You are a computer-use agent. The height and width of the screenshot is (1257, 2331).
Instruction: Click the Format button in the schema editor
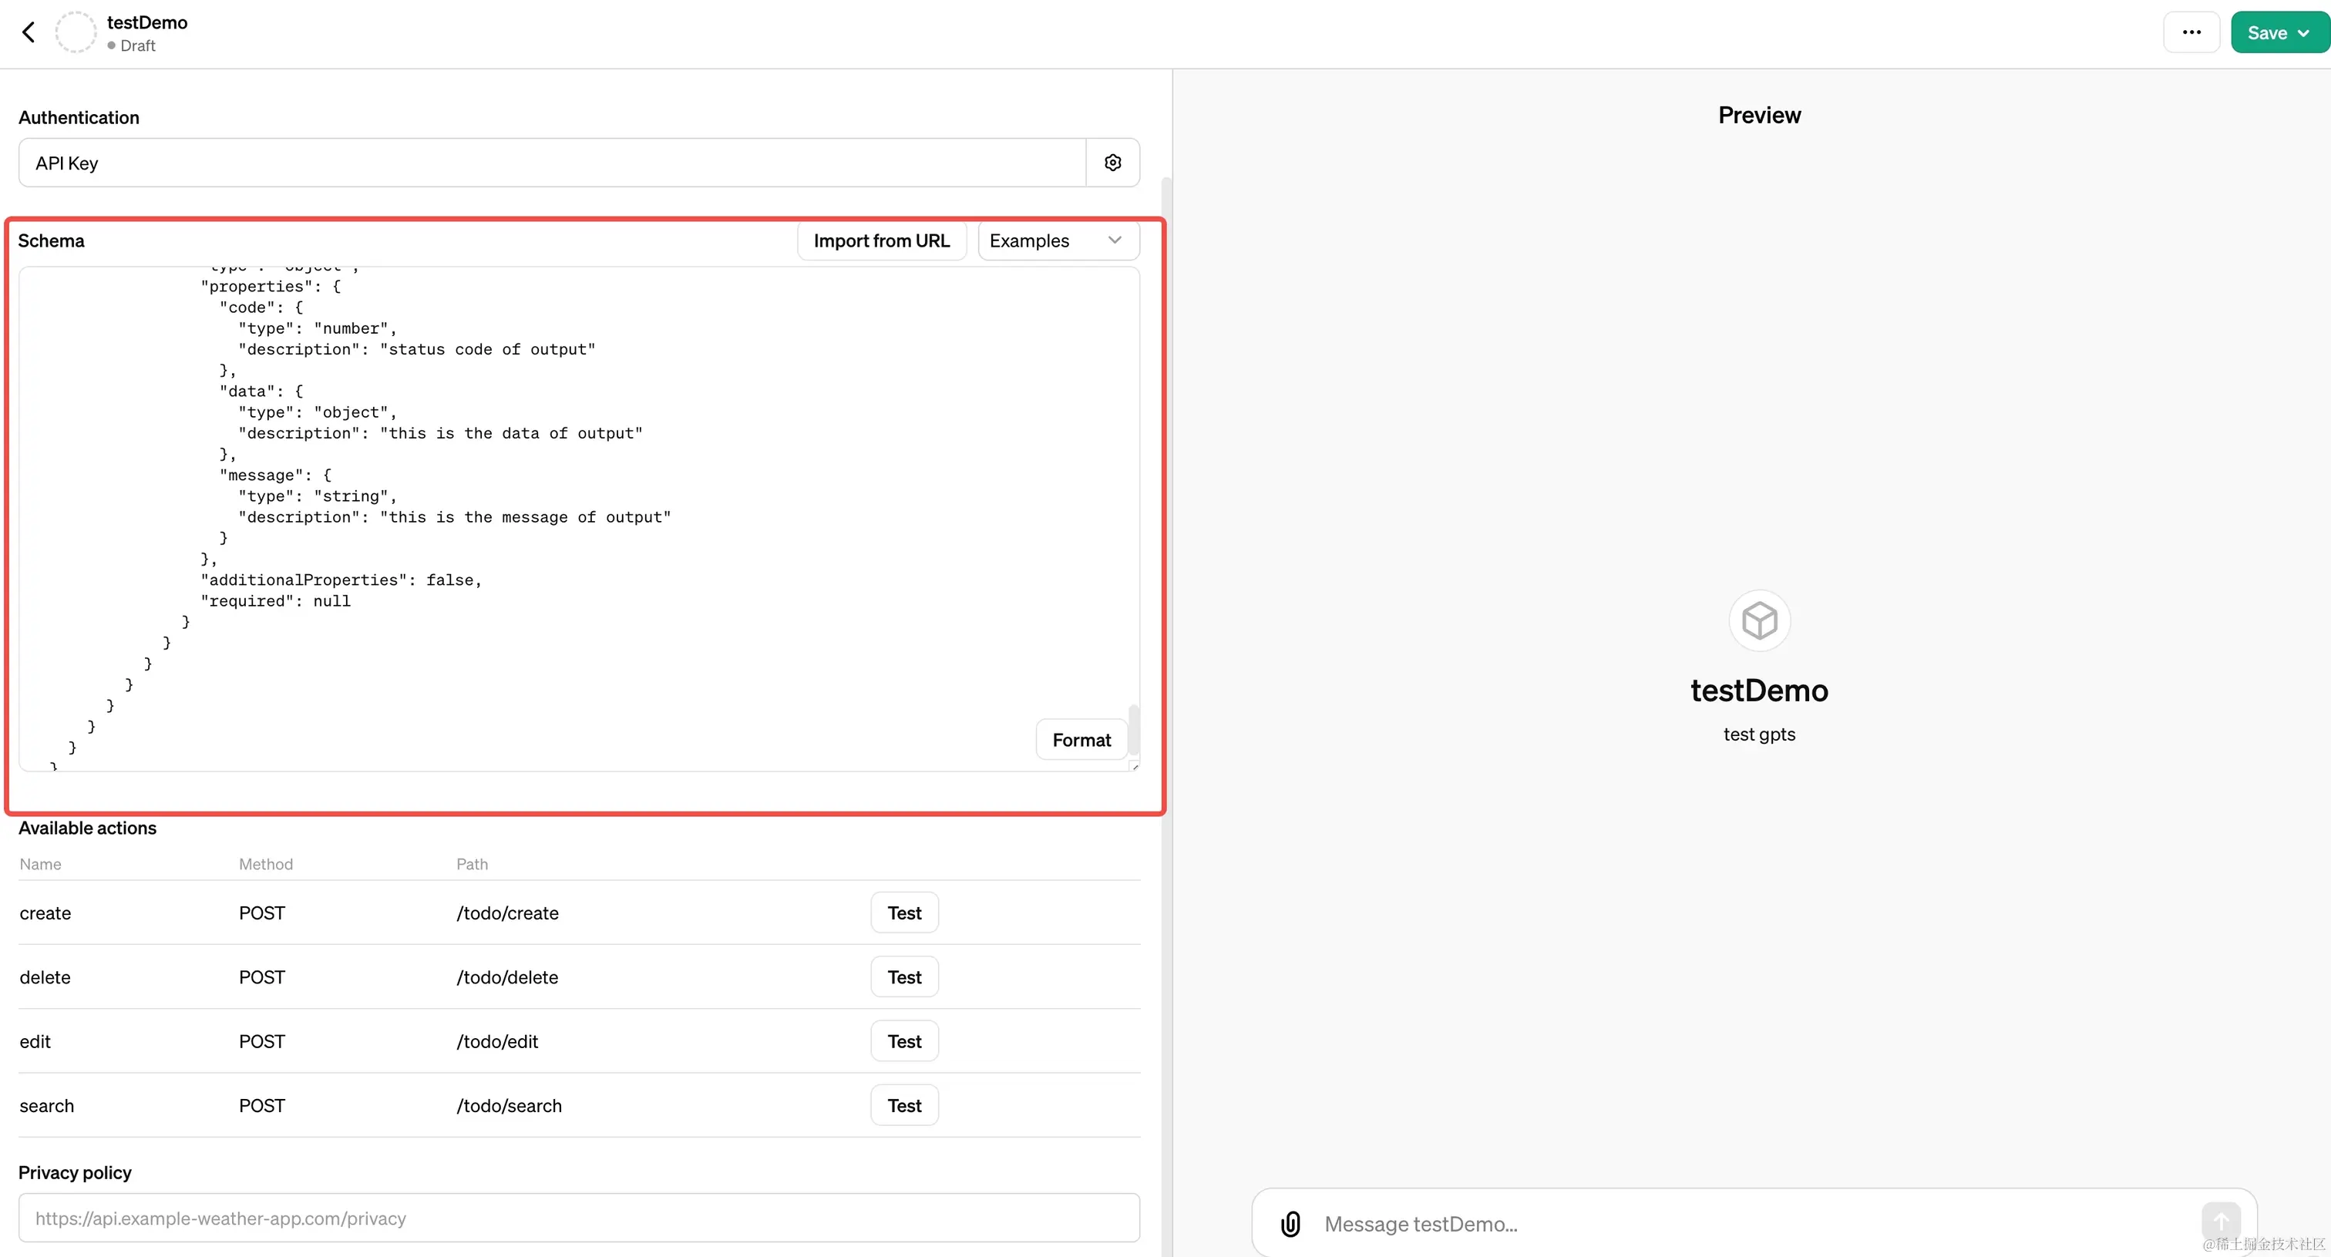[1081, 739]
